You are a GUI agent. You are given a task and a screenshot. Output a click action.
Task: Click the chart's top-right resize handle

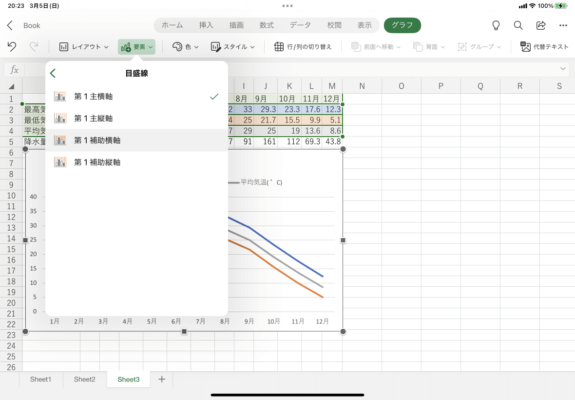(343, 149)
